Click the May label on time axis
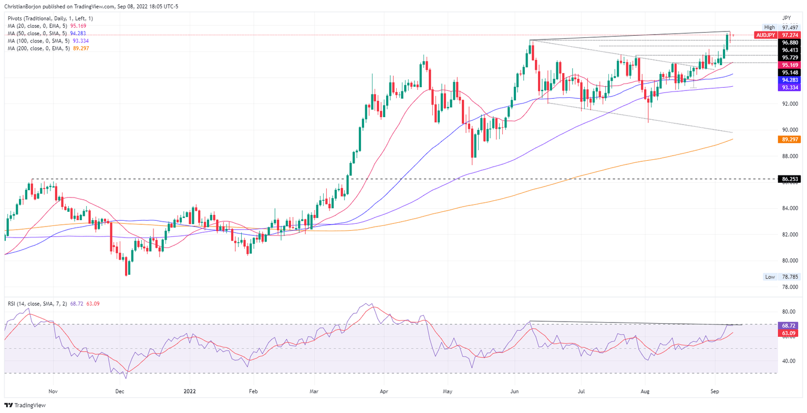This screenshot has height=413, width=807. coord(448,391)
